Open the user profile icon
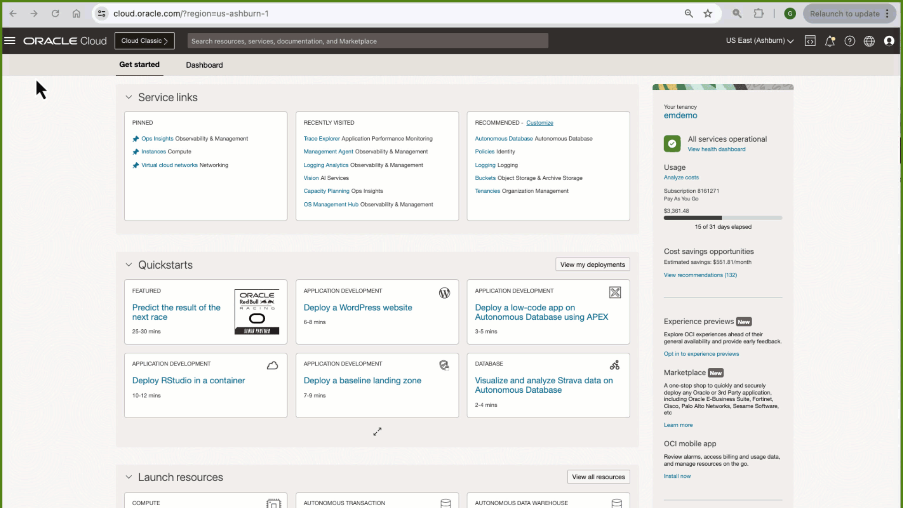Viewport: 903px width, 508px height. (x=889, y=41)
